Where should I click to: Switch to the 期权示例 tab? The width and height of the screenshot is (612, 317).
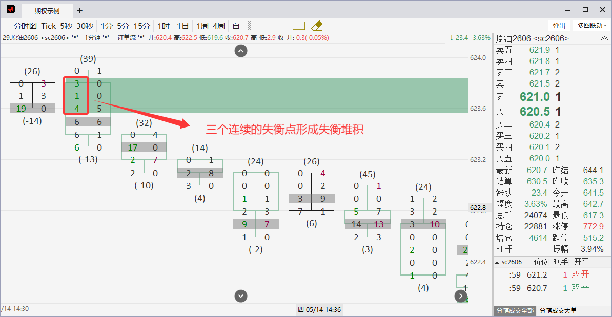47,11
